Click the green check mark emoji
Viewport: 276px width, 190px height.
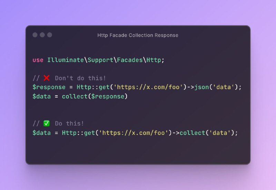point(47,124)
